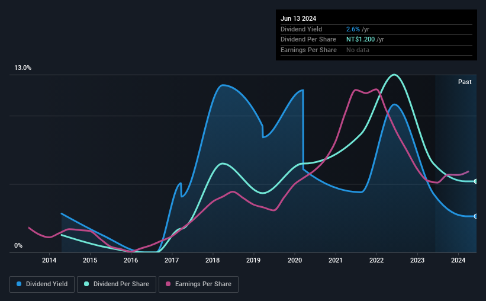Click the 0% y-axis label

click(x=18, y=245)
